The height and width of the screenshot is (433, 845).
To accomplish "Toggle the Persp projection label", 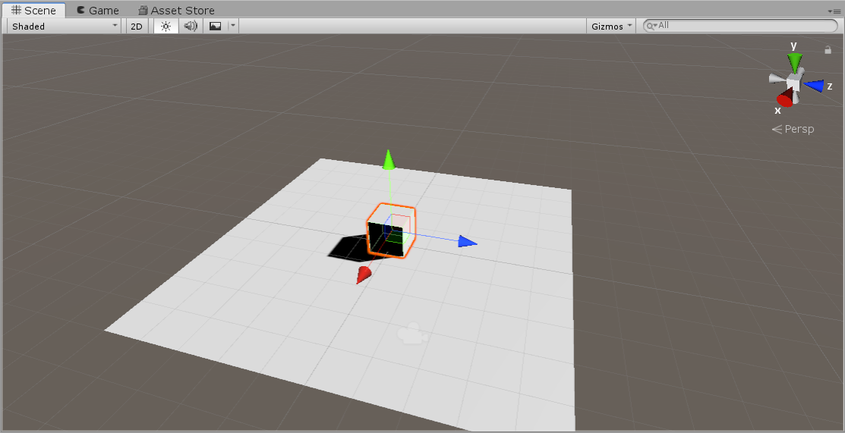I will click(x=793, y=129).
